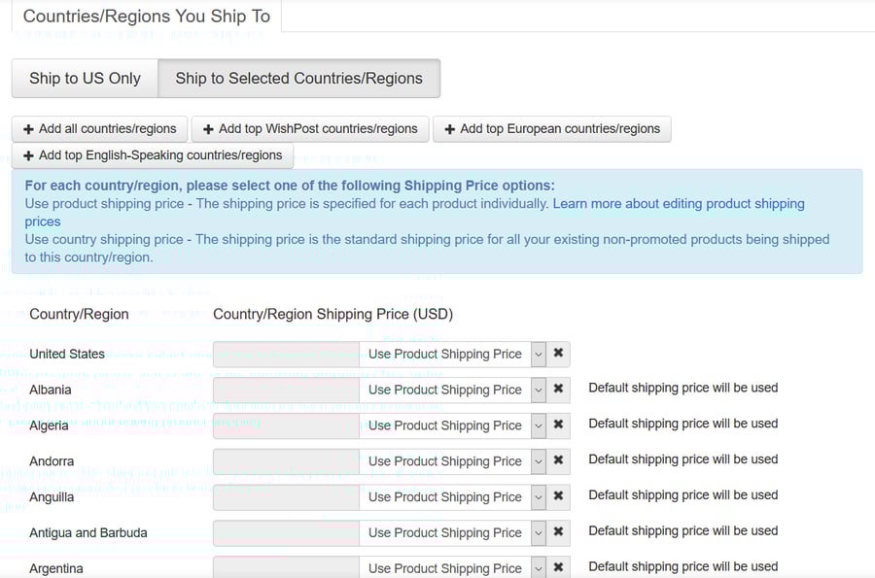Image resolution: width=875 pixels, height=578 pixels.
Task: Click the X icon beside Andorra
Action: [558, 461]
